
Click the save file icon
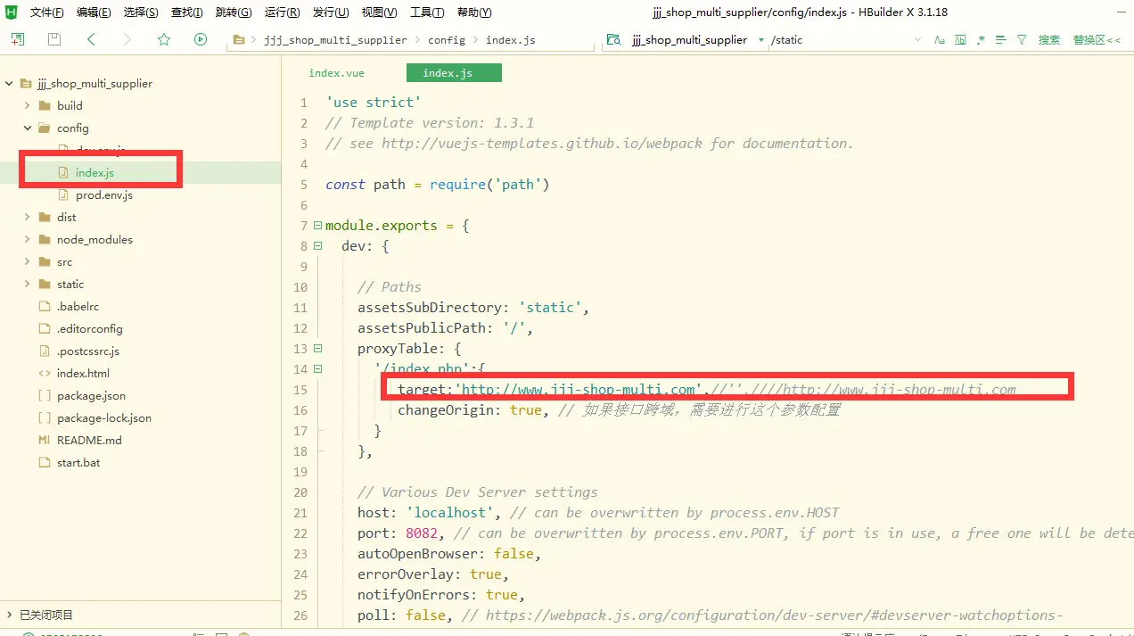click(x=54, y=39)
